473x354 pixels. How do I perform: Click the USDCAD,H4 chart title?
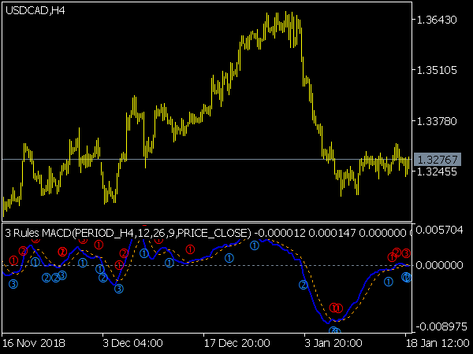point(35,11)
